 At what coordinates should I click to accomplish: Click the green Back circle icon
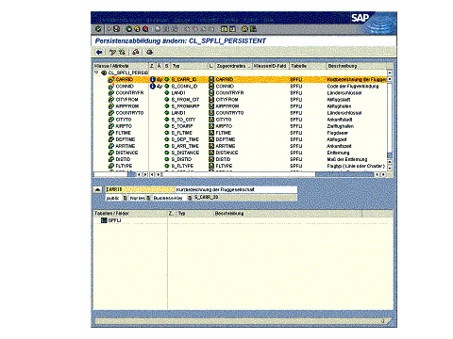[x=129, y=29]
